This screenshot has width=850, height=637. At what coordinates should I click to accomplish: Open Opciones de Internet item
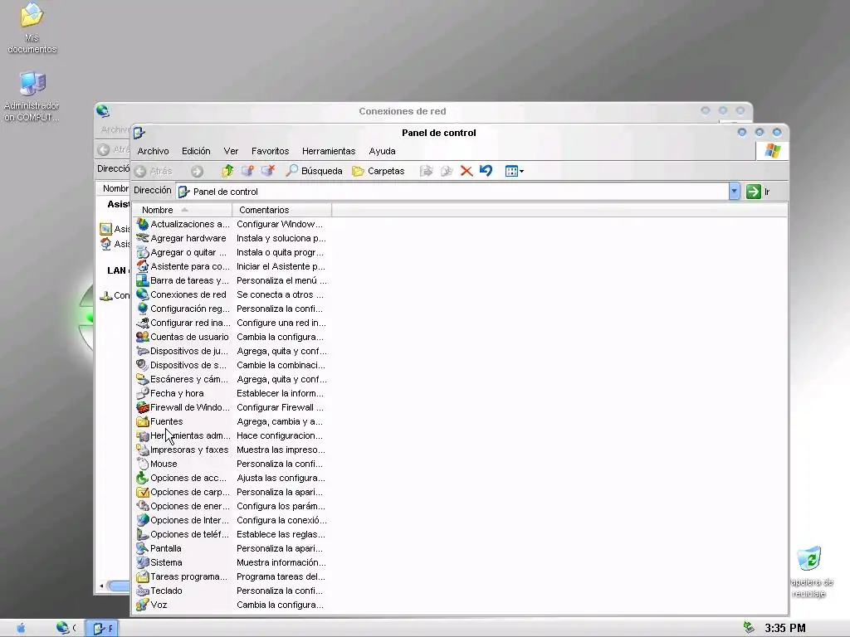tap(182, 519)
